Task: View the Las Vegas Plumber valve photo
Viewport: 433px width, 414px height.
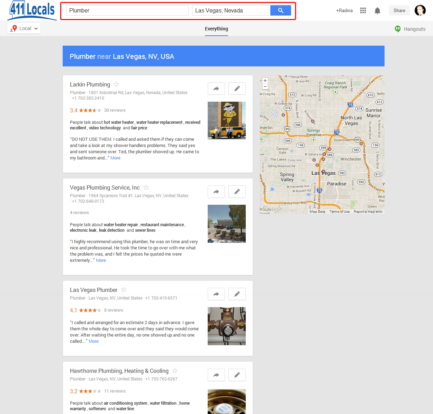Action: [x=227, y=326]
